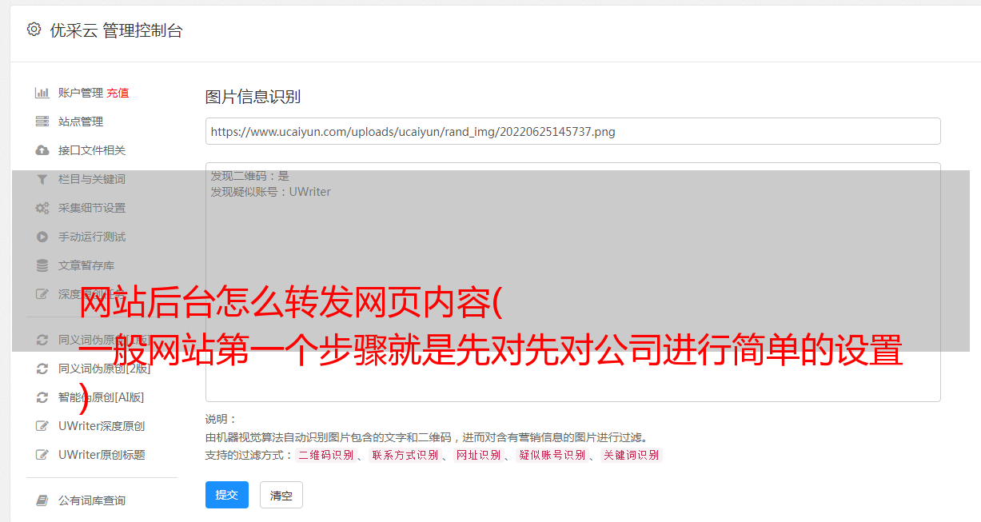This screenshot has width=981, height=522.
Task: Click the refresh icon beside 智能伪原创[AI版]
Action: pyautogui.click(x=42, y=397)
